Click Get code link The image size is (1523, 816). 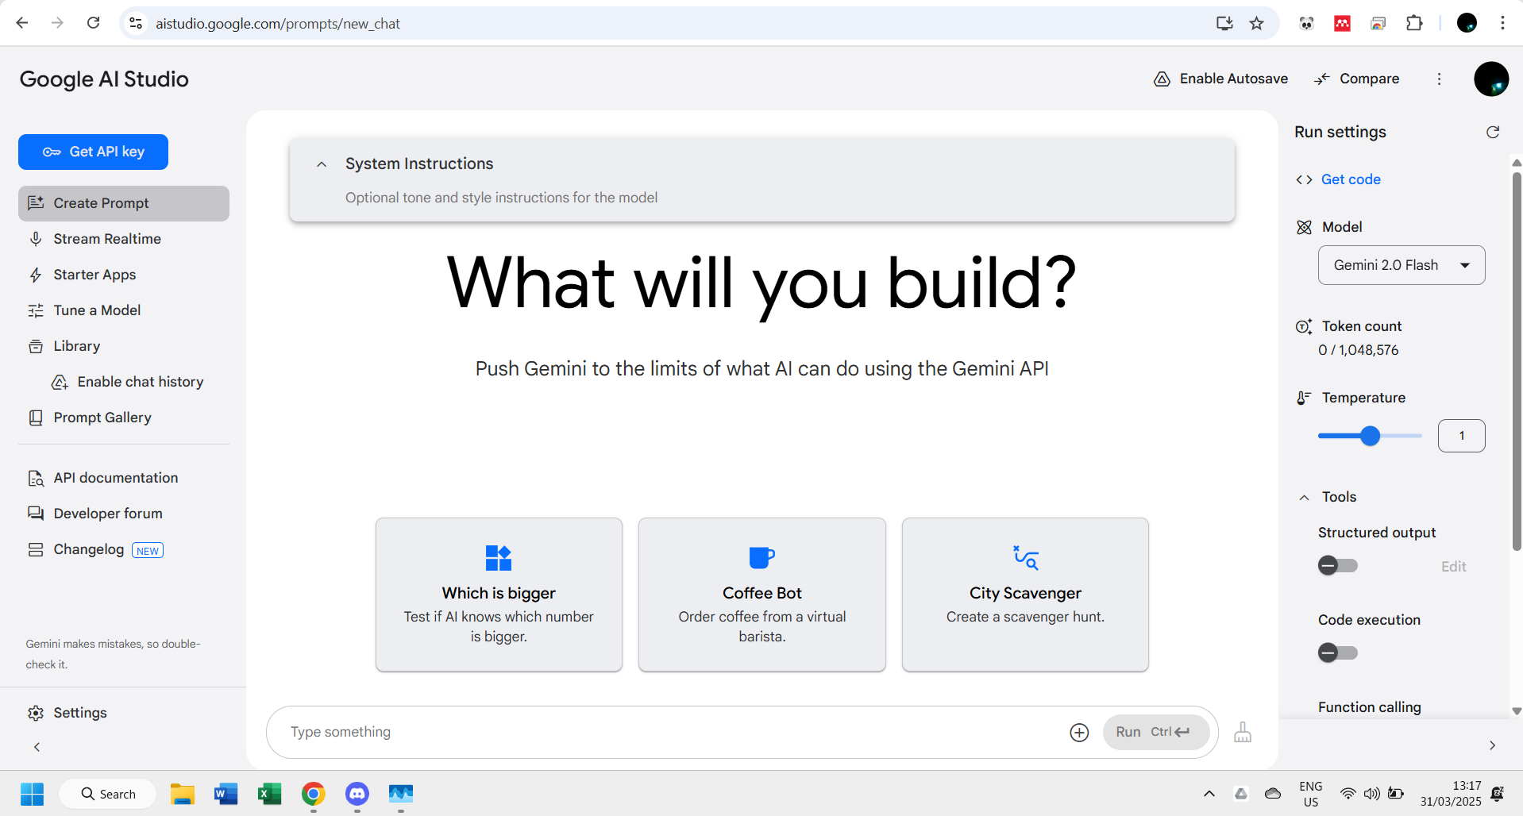tap(1350, 179)
